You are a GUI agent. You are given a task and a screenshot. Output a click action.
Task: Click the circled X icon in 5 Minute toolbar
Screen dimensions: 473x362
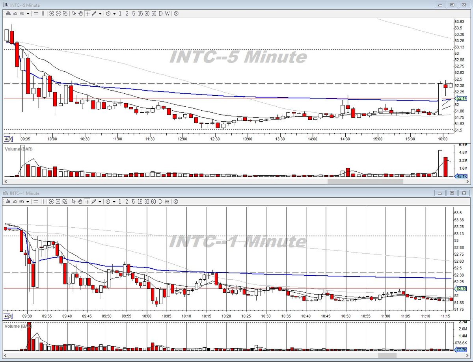[176, 13]
